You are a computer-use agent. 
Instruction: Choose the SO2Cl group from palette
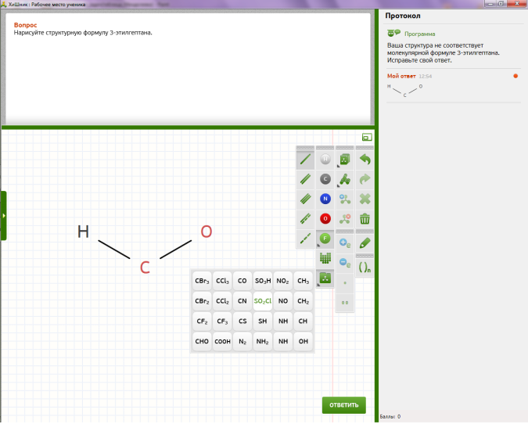[x=263, y=300]
